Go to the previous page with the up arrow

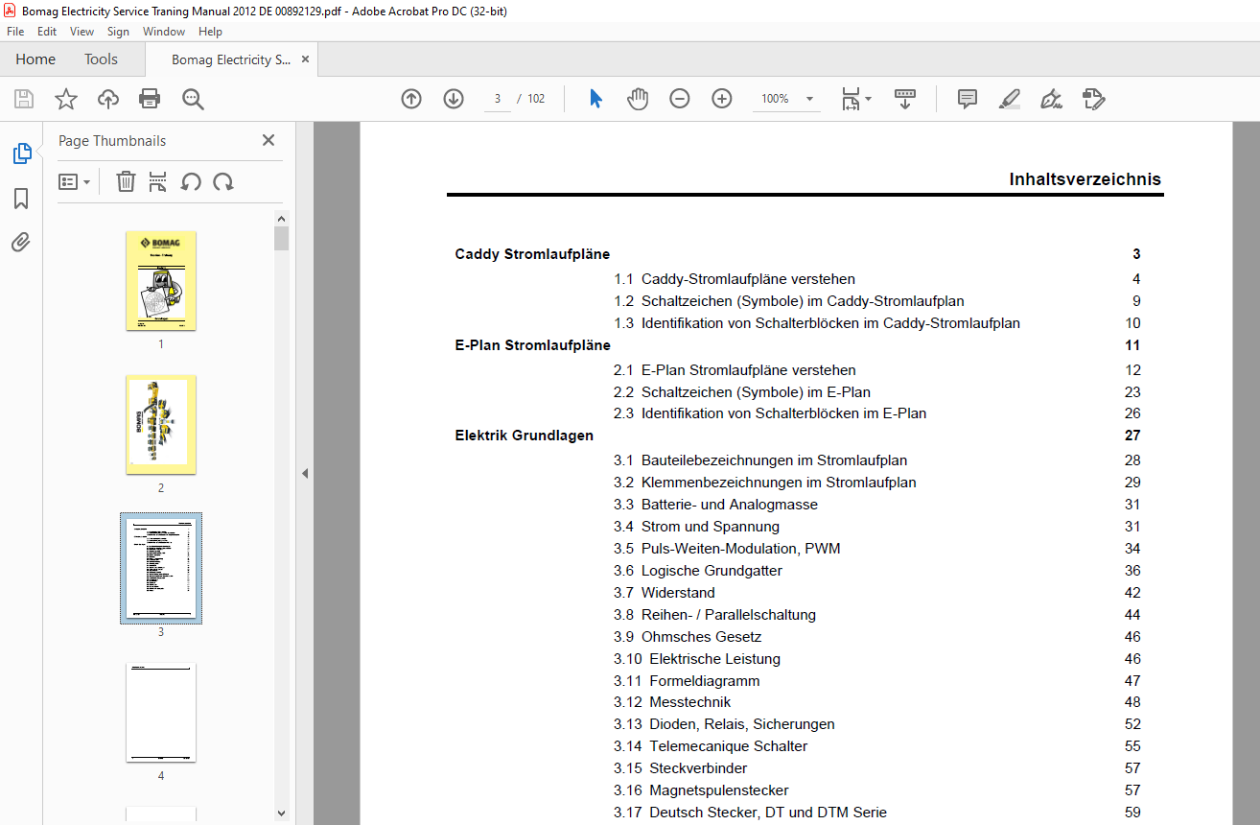point(411,99)
